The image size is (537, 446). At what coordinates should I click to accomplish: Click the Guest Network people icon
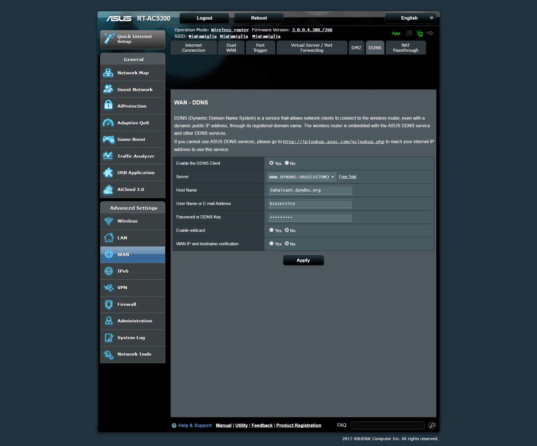point(108,89)
